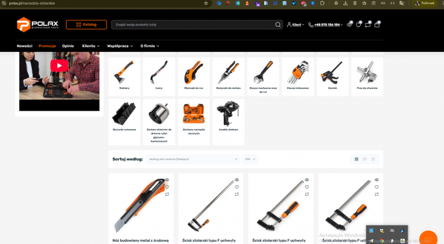Play the YouTube video in sidebar
The width and height of the screenshot is (444, 244).
[59, 66]
